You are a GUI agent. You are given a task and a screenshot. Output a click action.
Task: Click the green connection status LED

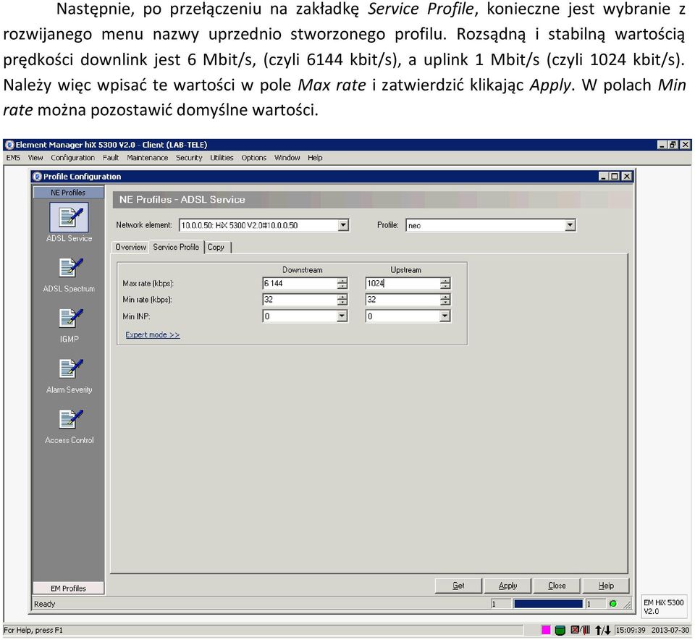pyautogui.click(x=613, y=604)
